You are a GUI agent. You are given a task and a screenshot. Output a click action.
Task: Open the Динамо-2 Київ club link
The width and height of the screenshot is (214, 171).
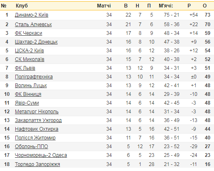(32, 15)
